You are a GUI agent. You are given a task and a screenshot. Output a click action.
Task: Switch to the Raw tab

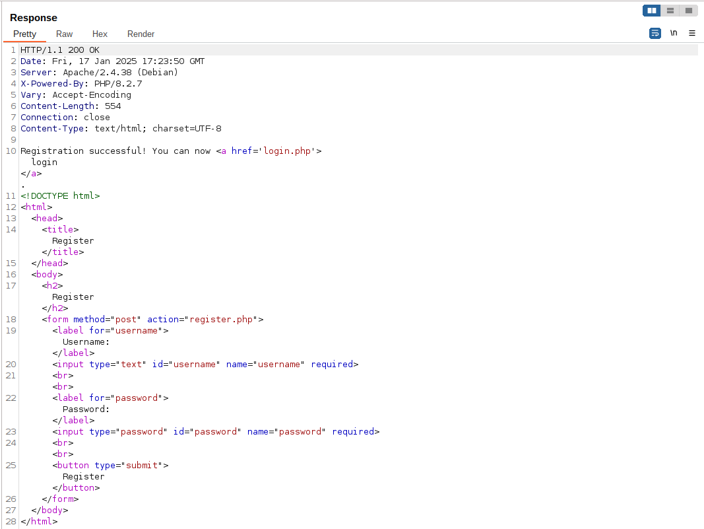point(65,34)
